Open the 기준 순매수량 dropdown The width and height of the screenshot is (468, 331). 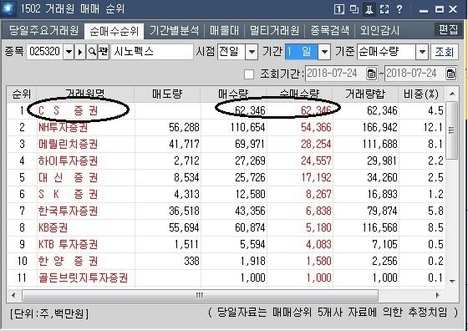422,52
